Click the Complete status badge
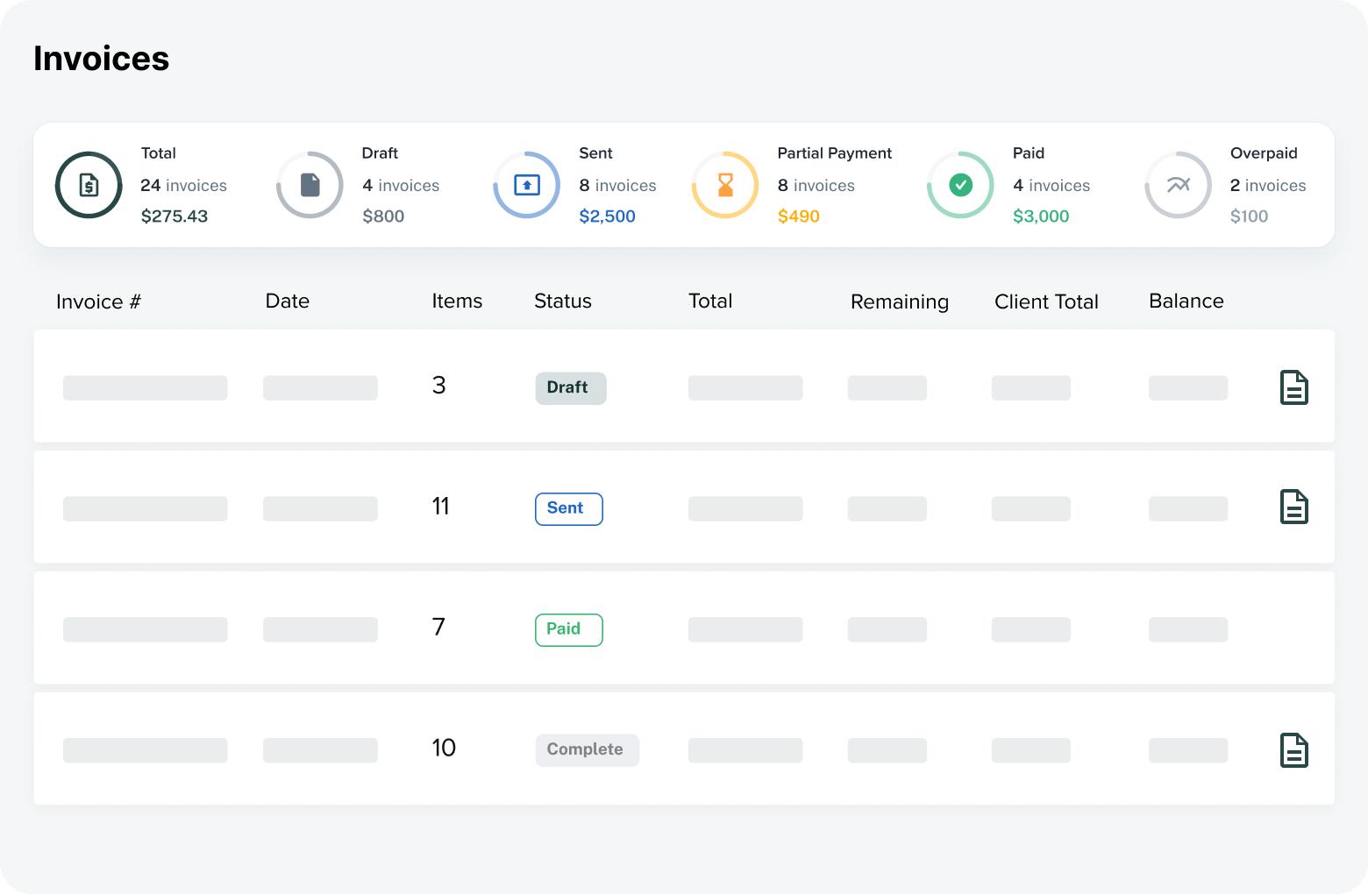Image resolution: width=1368 pixels, height=894 pixels. click(587, 750)
